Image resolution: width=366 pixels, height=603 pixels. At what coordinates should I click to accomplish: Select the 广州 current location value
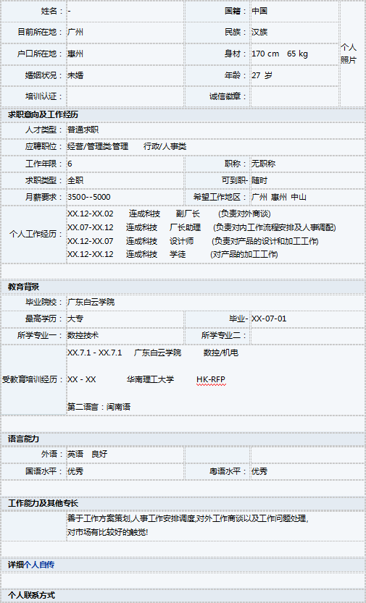[x=75, y=32]
